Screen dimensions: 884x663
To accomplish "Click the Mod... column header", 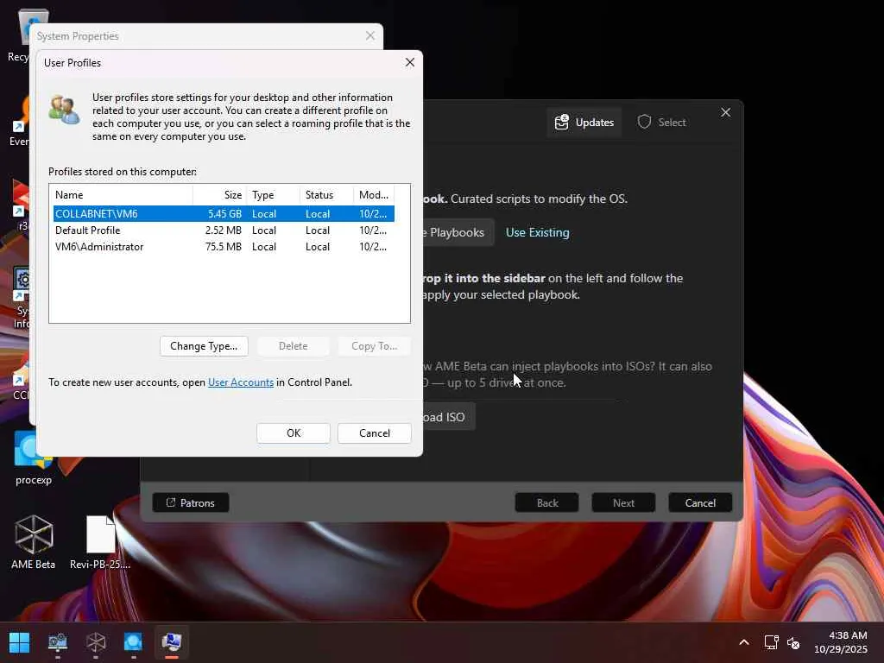I will coord(374,195).
